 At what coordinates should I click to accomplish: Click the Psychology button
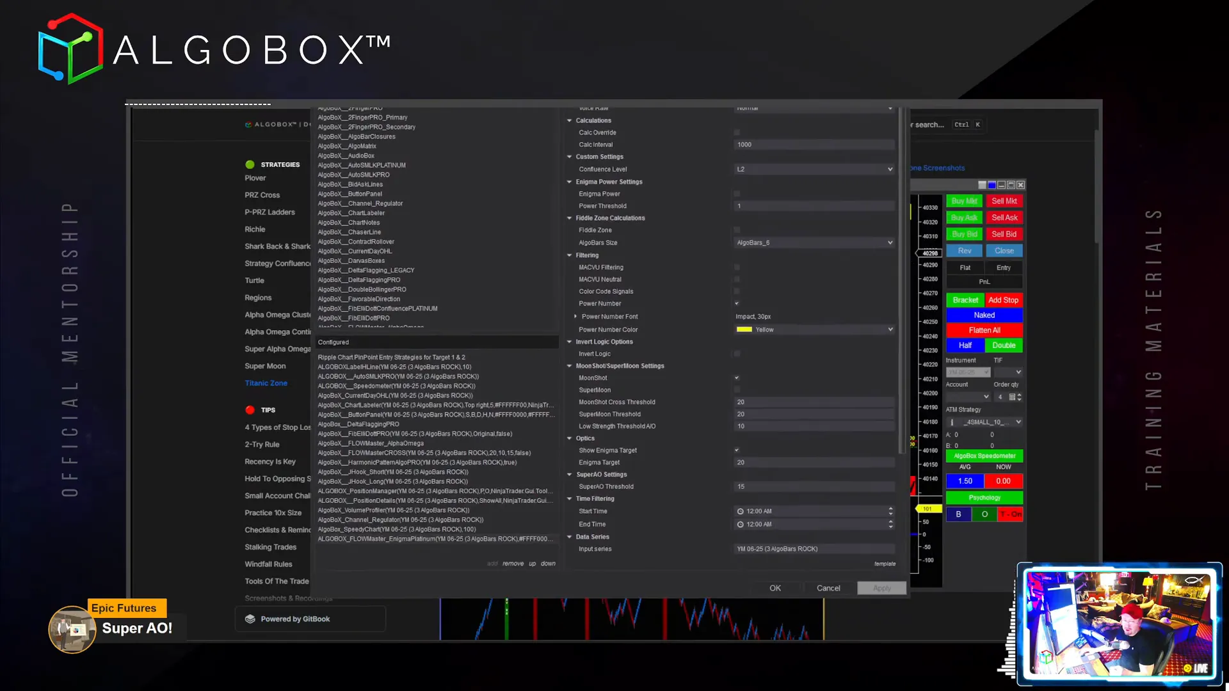point(984,498)
